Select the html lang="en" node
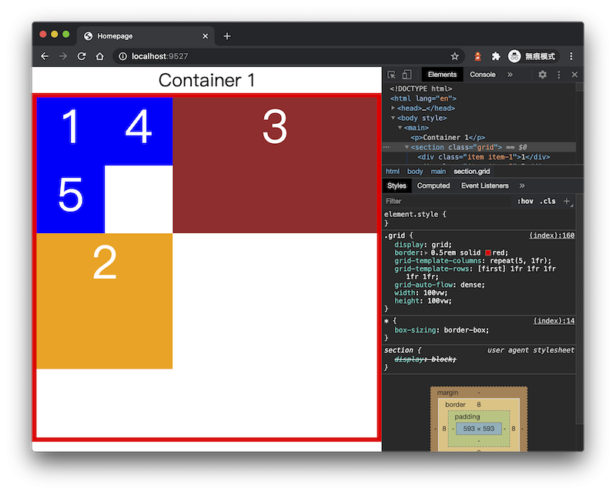The height and width of the screenshot is (494, 616). coord(423,98)
